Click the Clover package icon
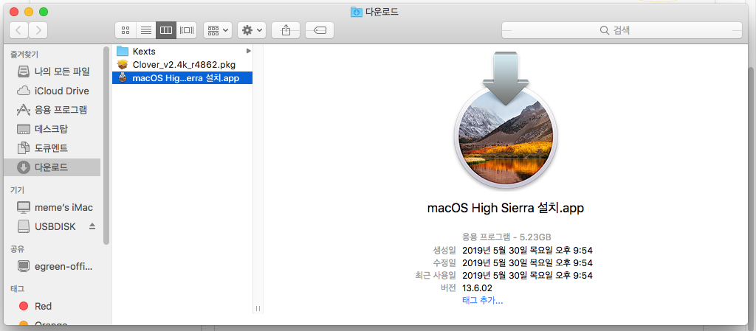This screenshot has width=756, height=331. click(x=123, y=64)
